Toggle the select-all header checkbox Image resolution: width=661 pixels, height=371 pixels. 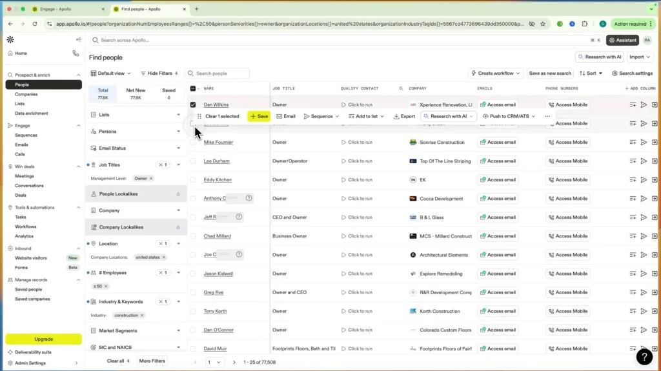pos(192,88)
